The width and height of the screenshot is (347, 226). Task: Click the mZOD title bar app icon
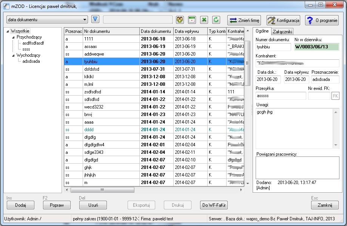[6, 6]
